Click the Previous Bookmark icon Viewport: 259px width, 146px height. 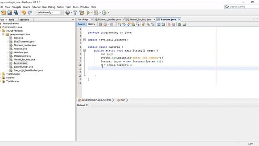click(144, 24)
